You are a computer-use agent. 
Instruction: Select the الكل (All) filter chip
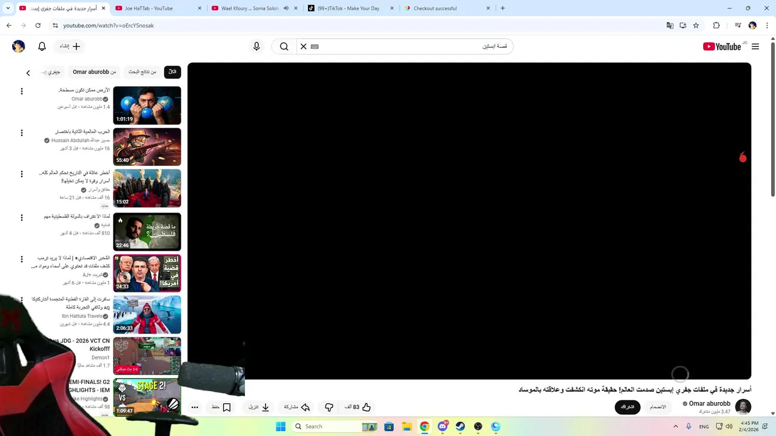(x=172, y=72)
